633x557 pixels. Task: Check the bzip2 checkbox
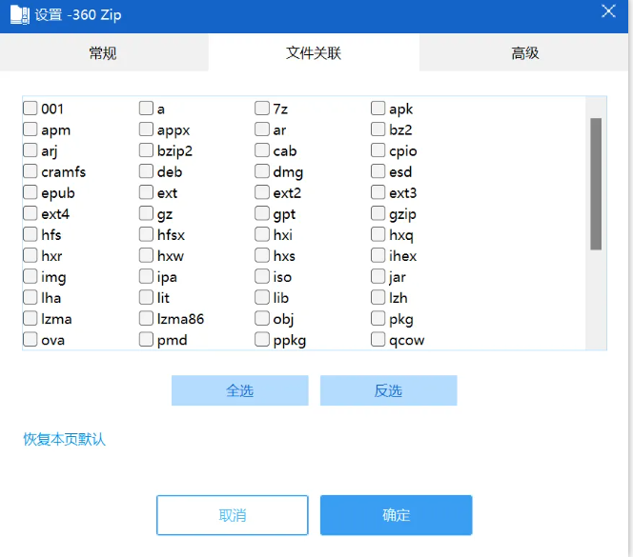click(146, 150)
